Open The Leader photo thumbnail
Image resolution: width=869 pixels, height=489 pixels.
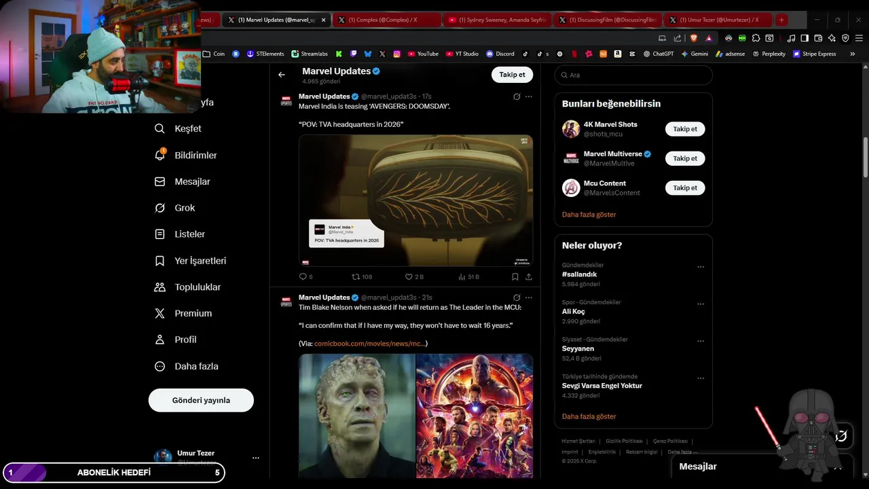coord(357,416)
